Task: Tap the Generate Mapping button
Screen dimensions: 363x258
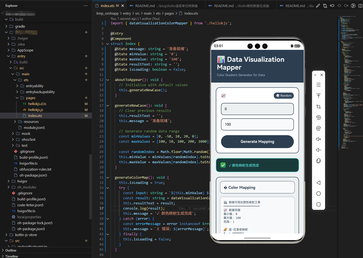Action: [257, 142]
